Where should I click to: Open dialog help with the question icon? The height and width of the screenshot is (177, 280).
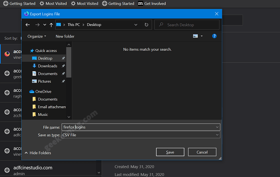pyautogui.click(x=214, y=36)
